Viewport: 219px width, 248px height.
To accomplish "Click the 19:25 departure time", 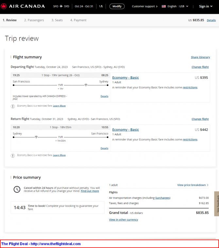I will 16,75.
